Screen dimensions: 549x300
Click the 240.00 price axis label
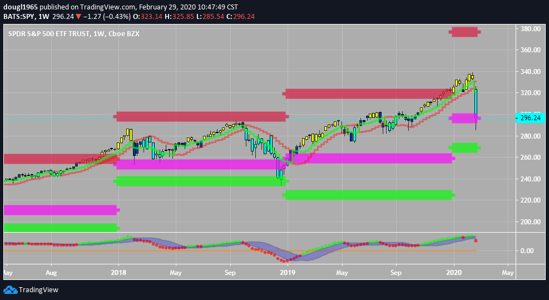[x=531, y=179]
